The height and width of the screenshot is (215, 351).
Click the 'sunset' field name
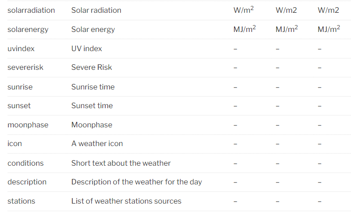(19, 105)
